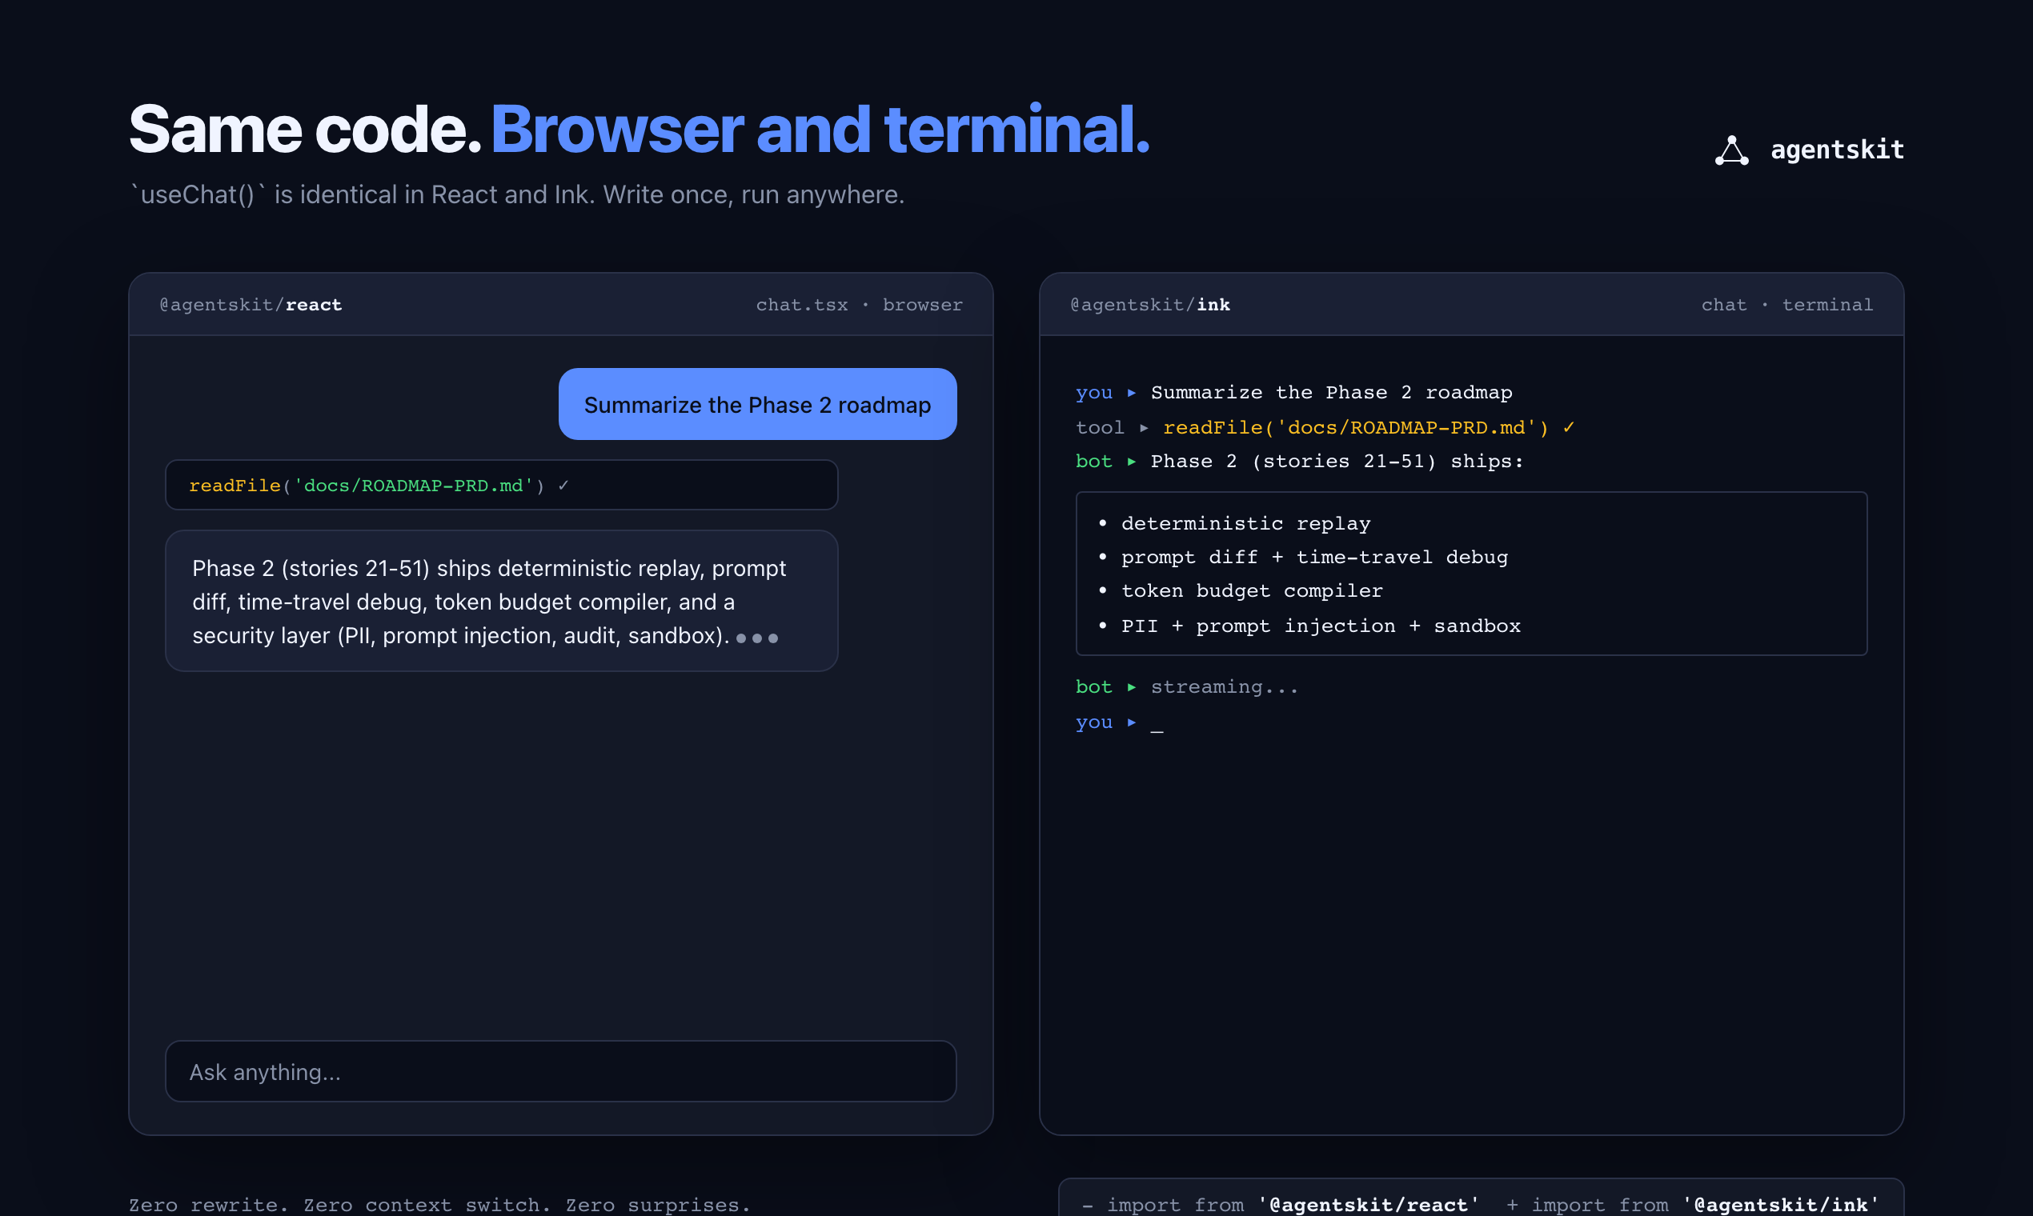Click the checkmark after readFile in browser panel
Image resolution: width=2033 pixels, height=1216 pixels.
coord(563,485)
